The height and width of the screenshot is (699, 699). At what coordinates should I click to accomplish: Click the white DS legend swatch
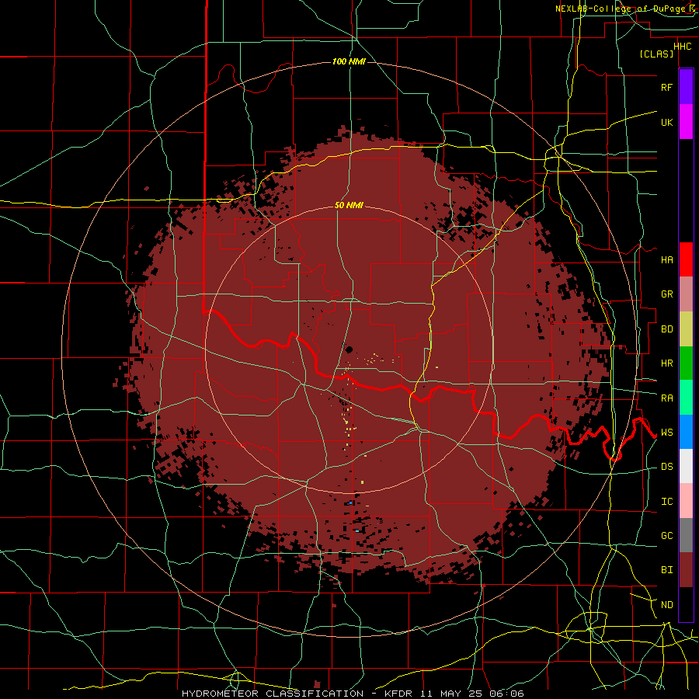[686, 466]
